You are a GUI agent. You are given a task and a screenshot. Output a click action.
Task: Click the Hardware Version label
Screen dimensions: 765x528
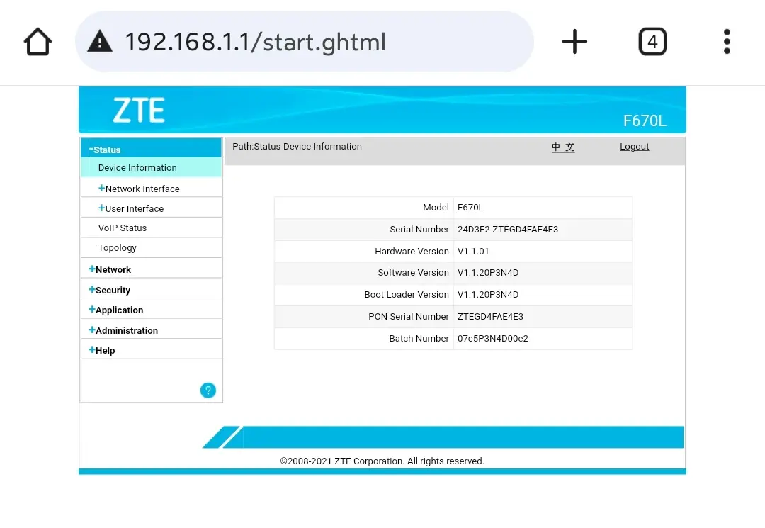coord(412,252)
